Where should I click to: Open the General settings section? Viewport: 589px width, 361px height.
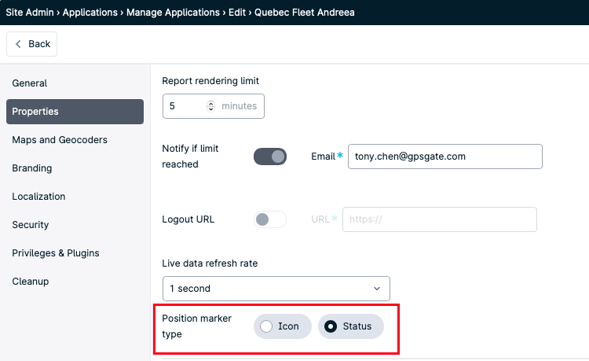tap(29, 83)
